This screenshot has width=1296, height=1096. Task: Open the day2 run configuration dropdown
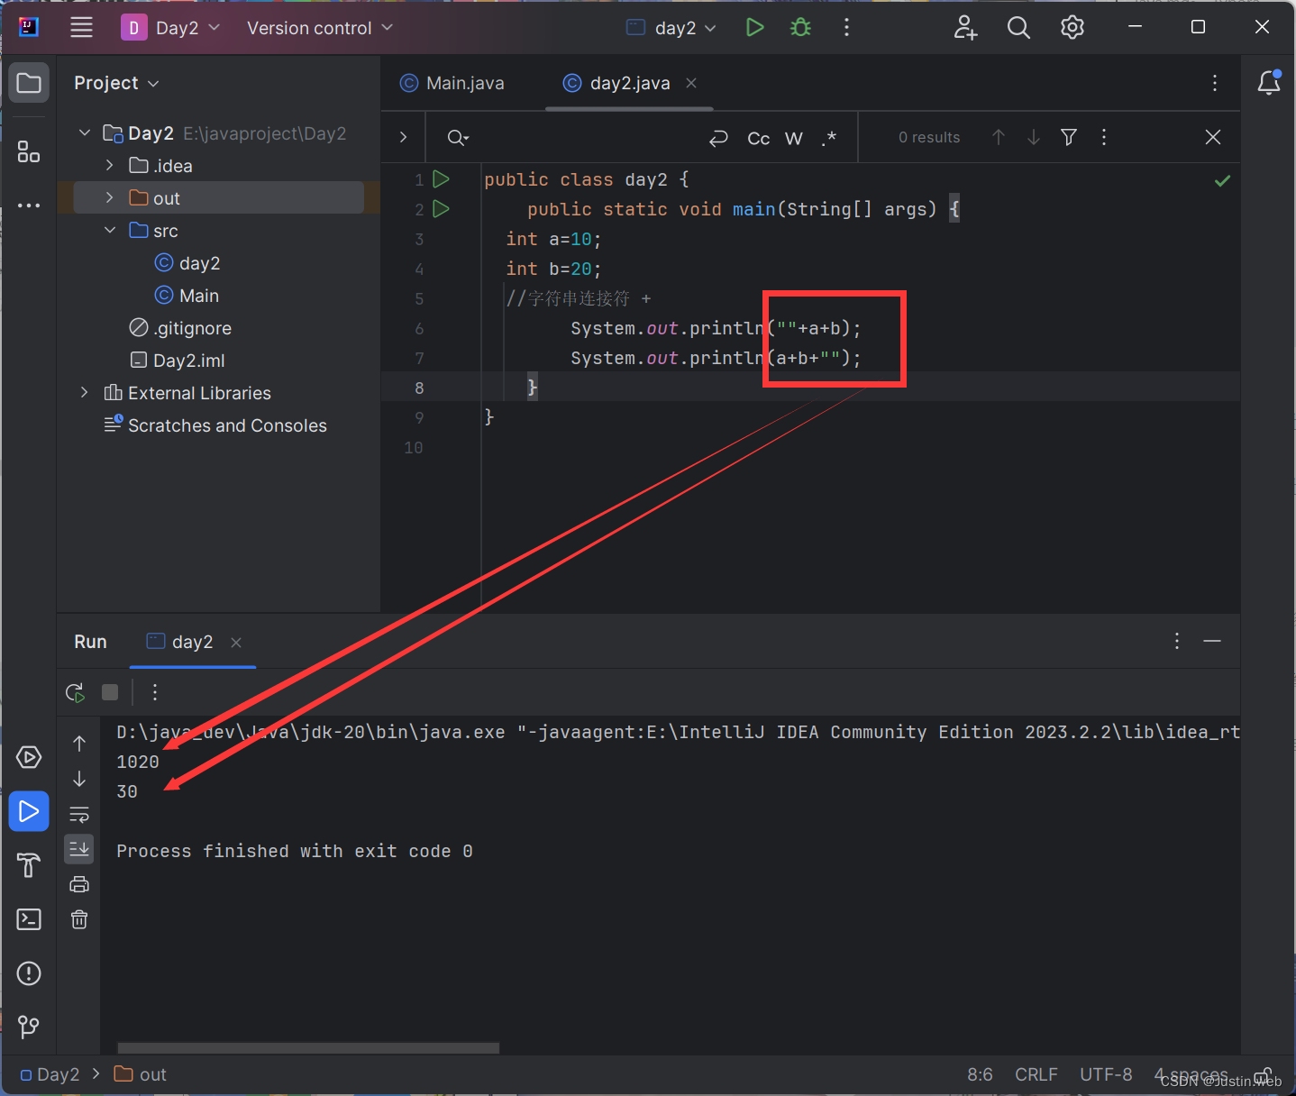coord(671,28)
